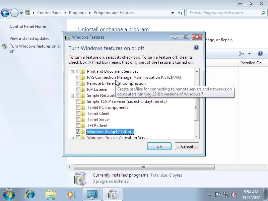Click Turn Windows features on or off link
This screenshot has width=268, height=201.
[35, 49]
